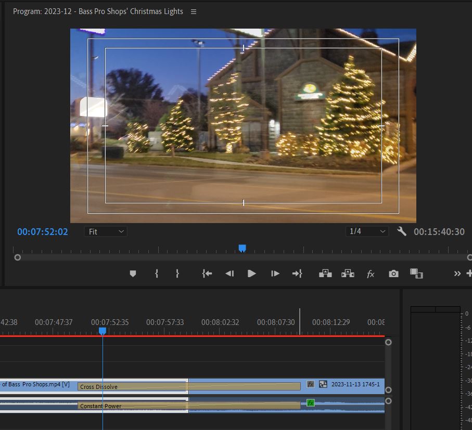Image resolution: width=472 pixels, height=430 pixels.
Task: Step forward one frame
Action: 275,273
